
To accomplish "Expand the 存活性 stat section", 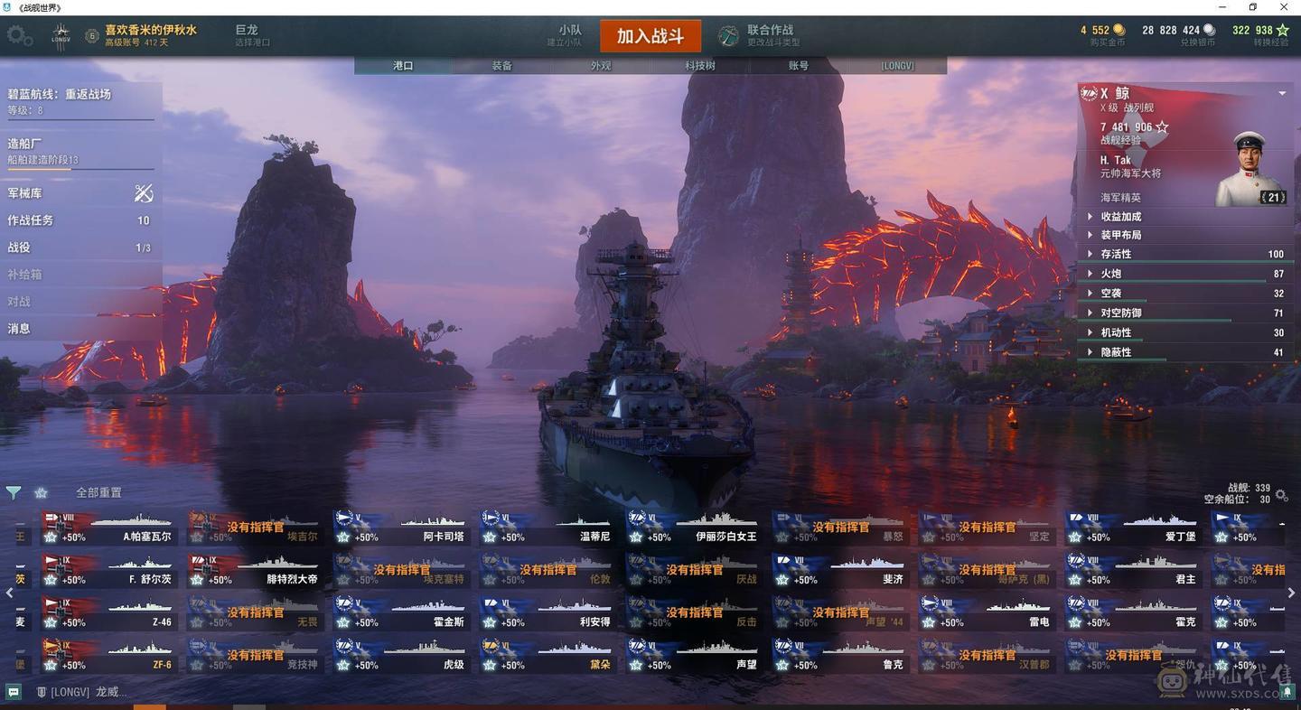I will (x=1186, y=255).
